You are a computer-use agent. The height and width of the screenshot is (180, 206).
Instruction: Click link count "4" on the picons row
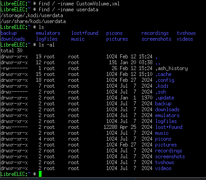click(40, 139)
